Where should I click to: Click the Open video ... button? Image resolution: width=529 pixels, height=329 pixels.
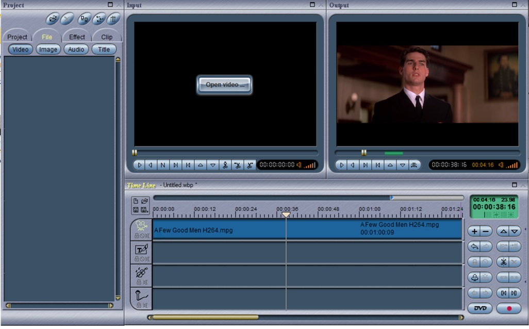click(225, 85)
